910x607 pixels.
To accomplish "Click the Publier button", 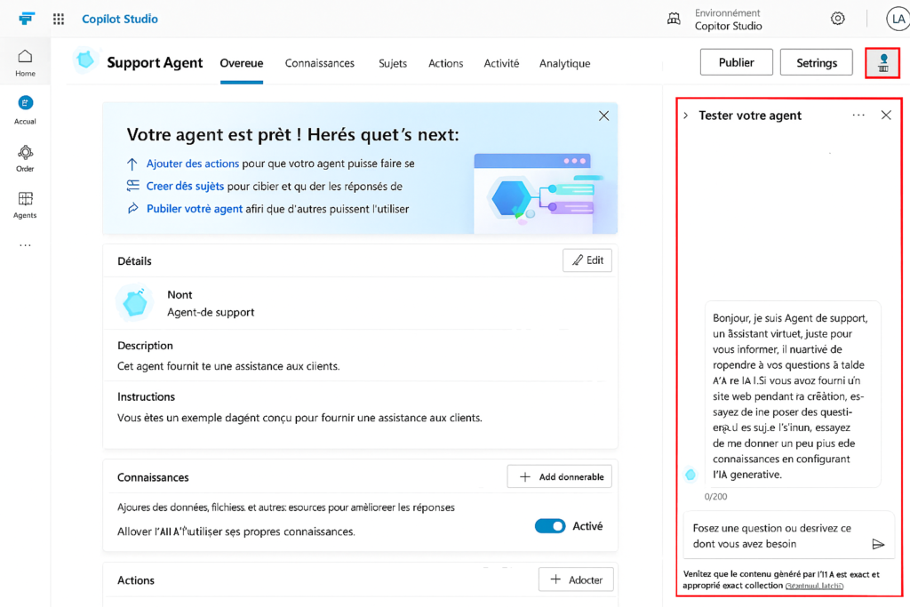I will 736,62.
